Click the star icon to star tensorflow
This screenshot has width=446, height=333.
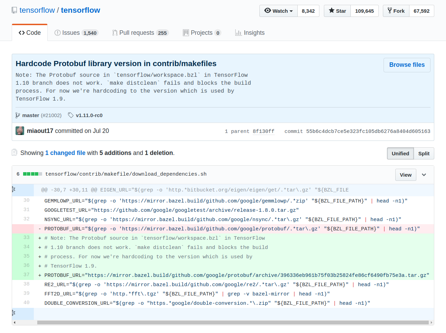coord(332,10)
